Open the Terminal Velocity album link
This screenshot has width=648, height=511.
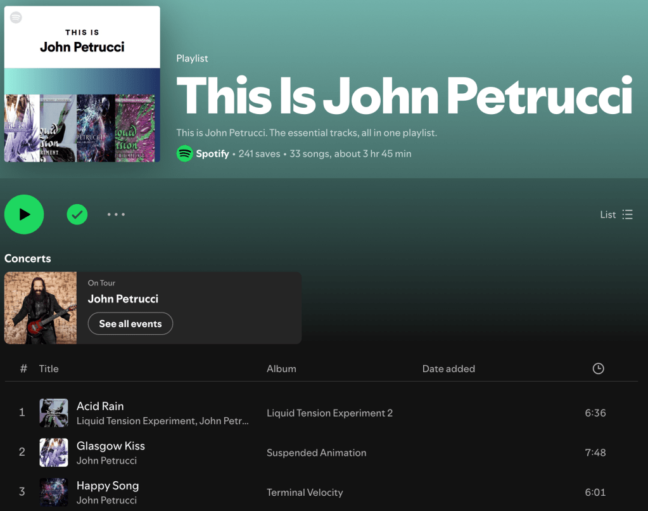click(x=305, y=493)
